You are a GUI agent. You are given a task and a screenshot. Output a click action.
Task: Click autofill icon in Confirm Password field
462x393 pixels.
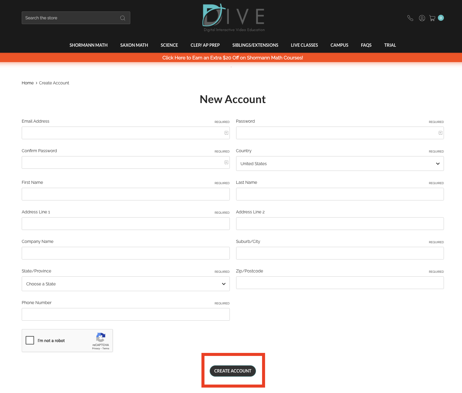(x=226, y=162)
